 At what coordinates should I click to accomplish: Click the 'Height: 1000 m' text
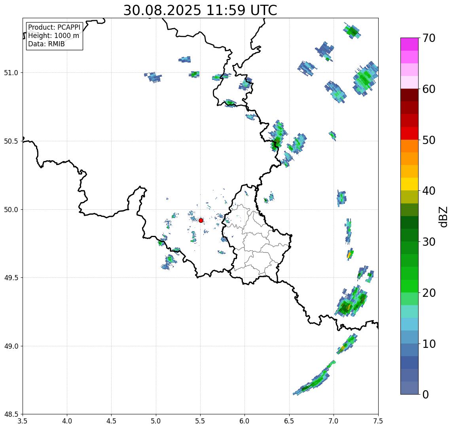53,36
